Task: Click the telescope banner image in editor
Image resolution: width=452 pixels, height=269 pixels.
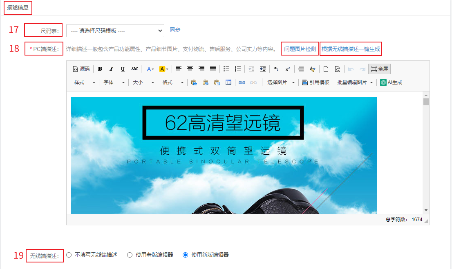Action: [x=224, y=155]
